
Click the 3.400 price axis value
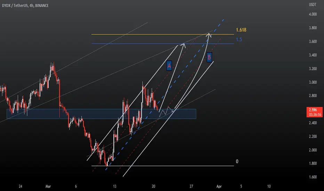(313, 55)
